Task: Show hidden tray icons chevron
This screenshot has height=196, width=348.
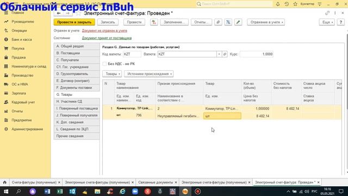Action: click(288, 191)
